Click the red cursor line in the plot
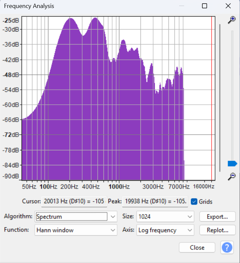 pos(212,100)
